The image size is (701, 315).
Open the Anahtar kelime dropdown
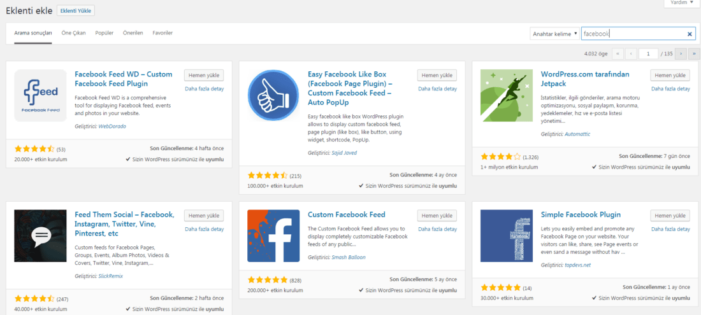coord(554,34)
